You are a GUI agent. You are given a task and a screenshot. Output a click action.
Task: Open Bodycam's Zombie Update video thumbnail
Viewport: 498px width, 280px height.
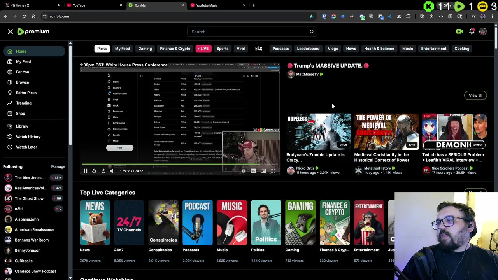click(x=319, y=131)
